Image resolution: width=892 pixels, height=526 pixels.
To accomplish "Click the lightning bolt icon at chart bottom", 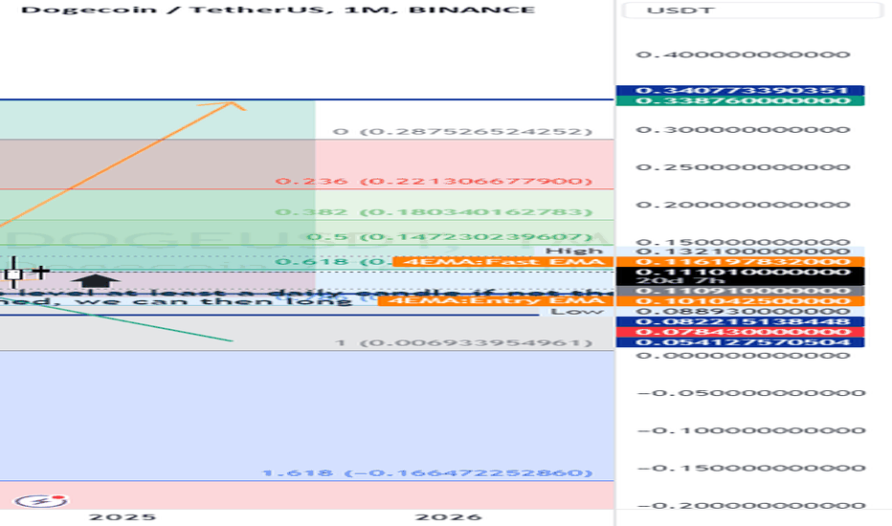I will tap(41, 501).
